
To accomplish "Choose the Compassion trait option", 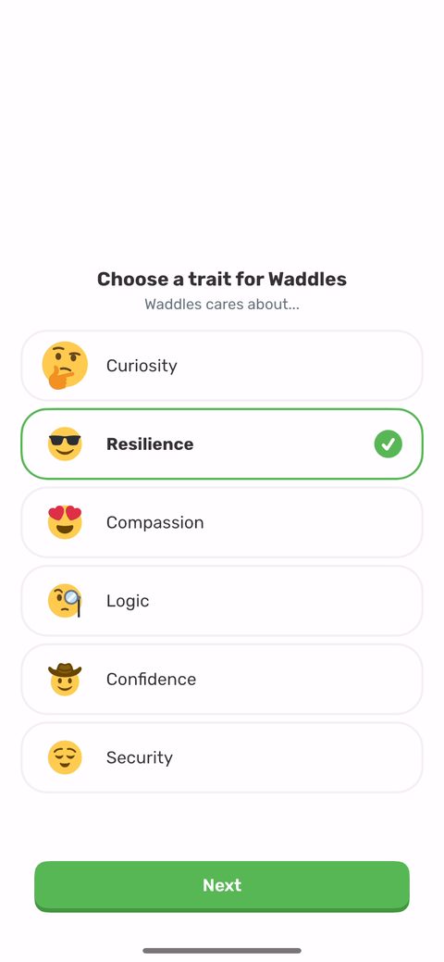I will click(x=222, y=522).
